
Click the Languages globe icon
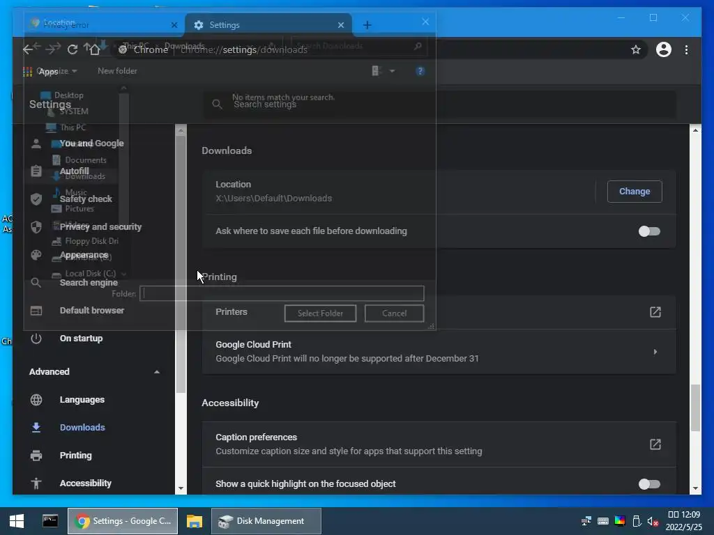(x=36, y=399)
